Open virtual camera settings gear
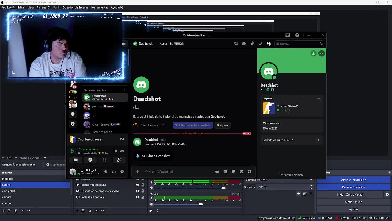The height and width of the screenshot is (221, 392). point(387,195)
